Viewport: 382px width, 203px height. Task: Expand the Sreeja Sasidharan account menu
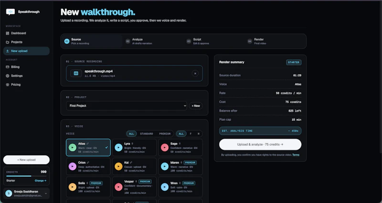click(26, 193)
